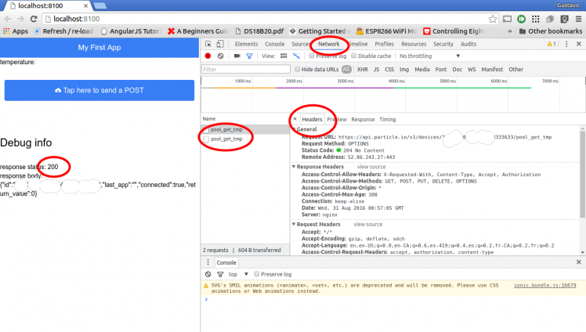The width and height of the screenshot is (586, 332).
Task: Click the cast extension icon
Action: pos(507,19)
